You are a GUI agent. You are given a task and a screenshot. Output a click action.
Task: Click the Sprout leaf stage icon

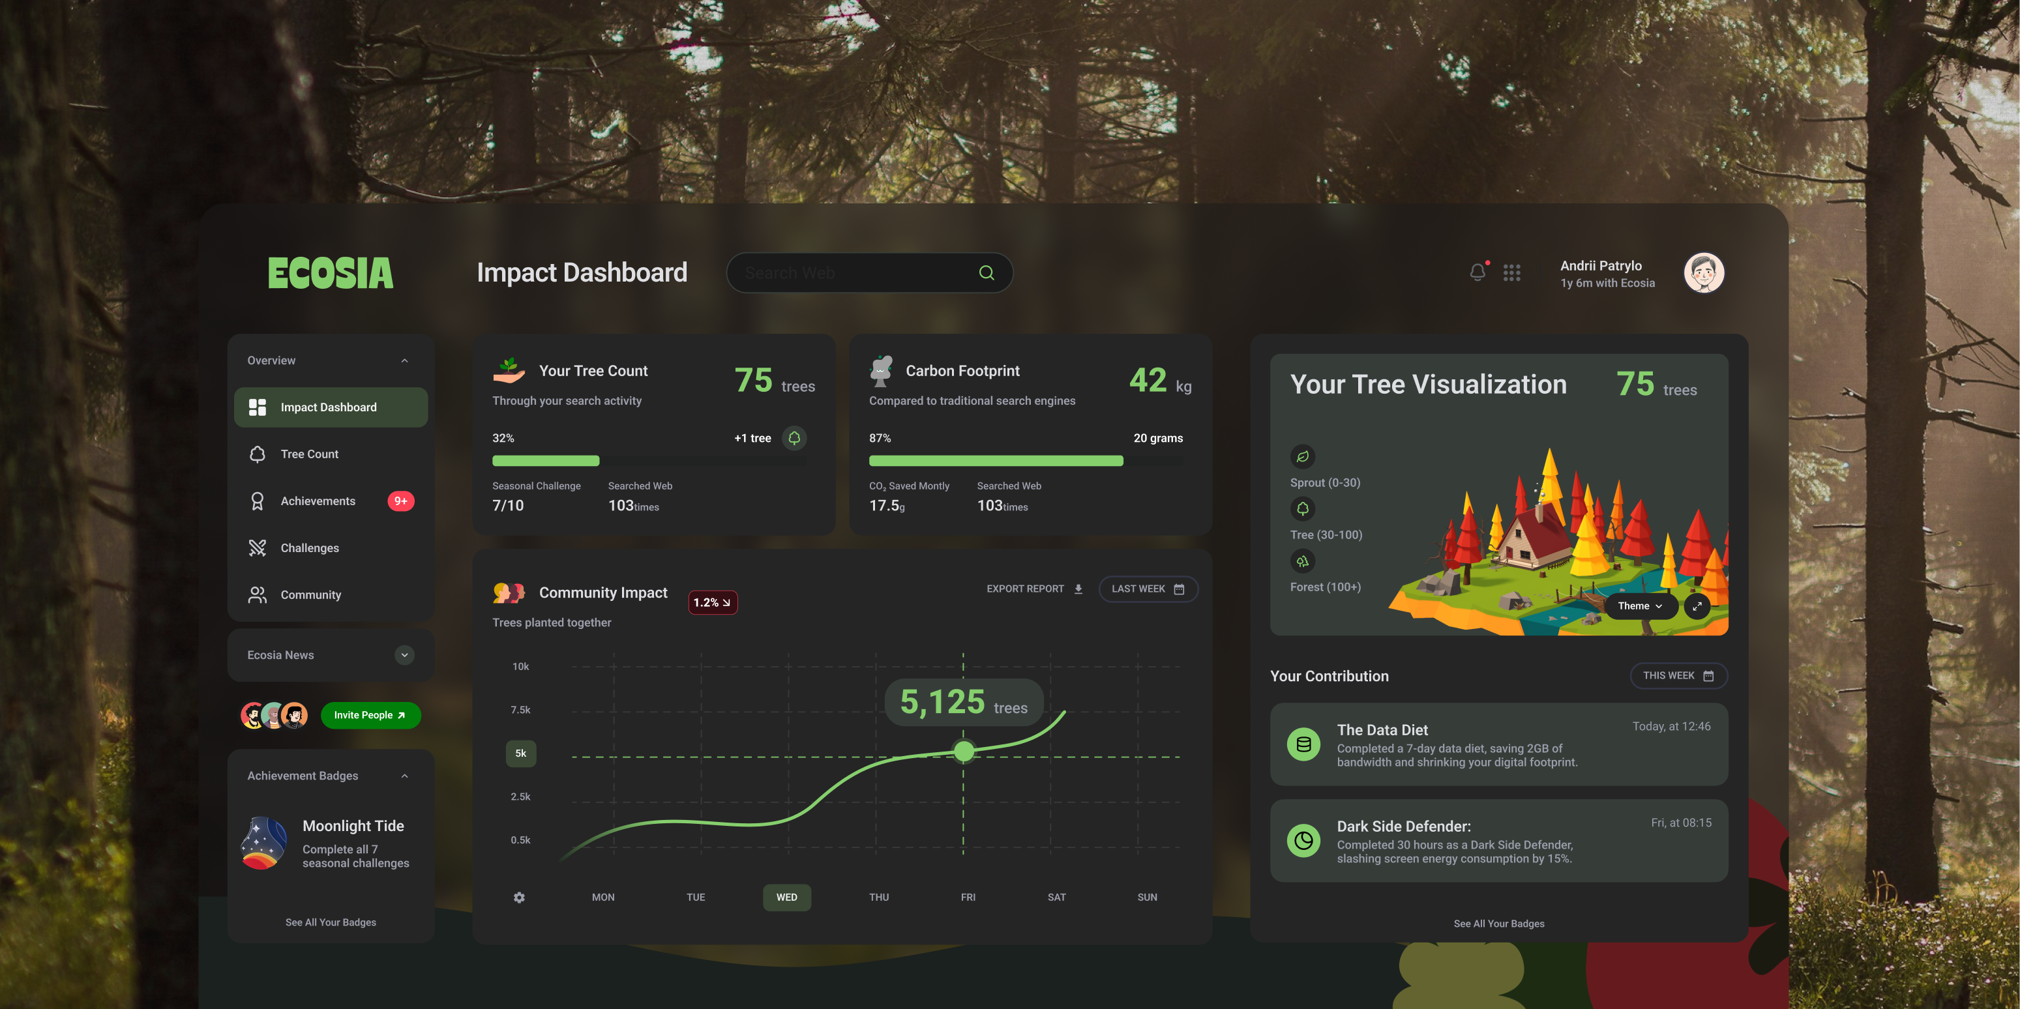tap(1303, 456)
